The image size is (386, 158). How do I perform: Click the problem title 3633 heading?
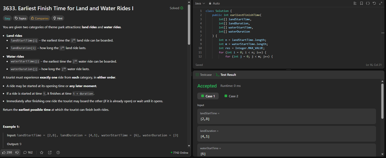[68, 8]
